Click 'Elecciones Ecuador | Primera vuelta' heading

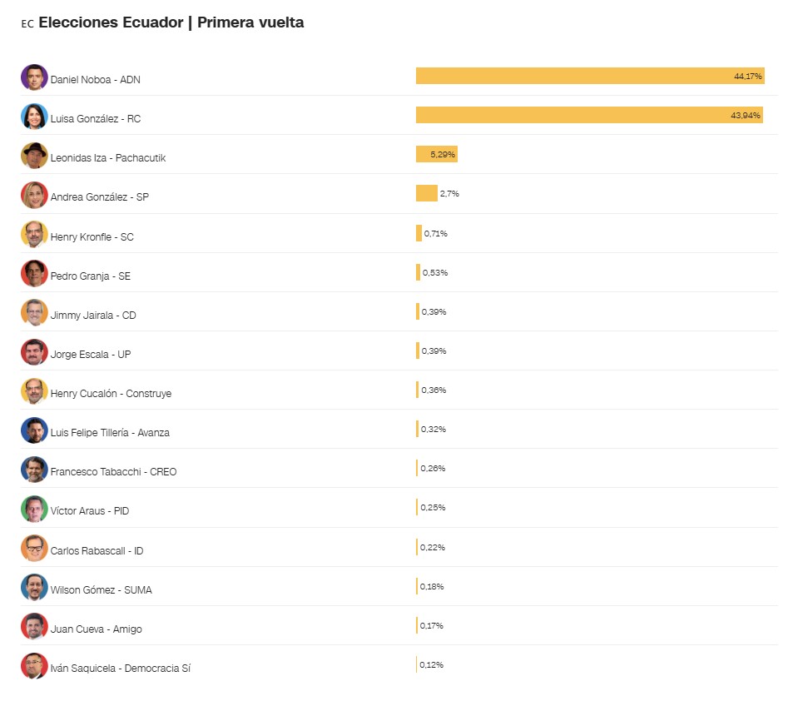click(171, 23)
